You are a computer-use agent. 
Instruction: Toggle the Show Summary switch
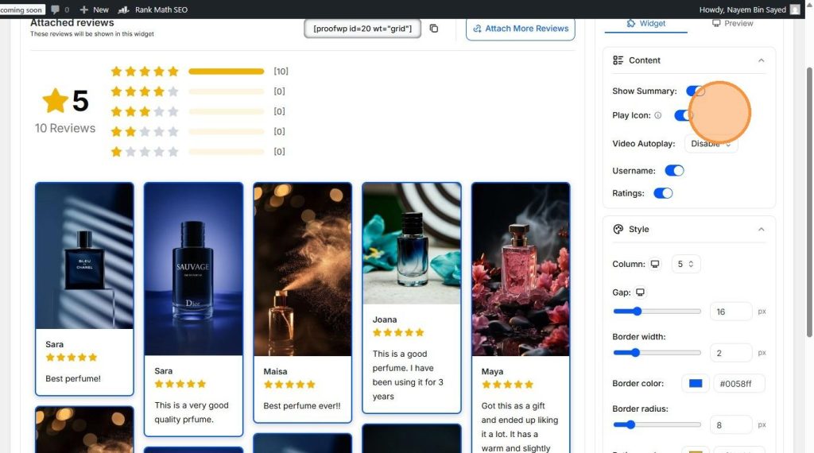point(695,91)
